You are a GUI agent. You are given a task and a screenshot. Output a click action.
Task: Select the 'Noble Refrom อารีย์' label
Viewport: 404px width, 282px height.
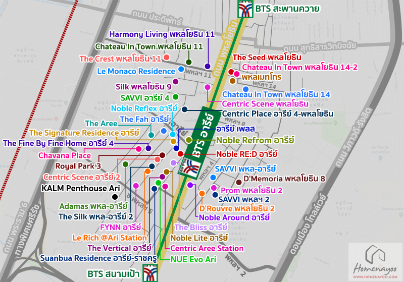pyautogui.click(x=255, y=140)
